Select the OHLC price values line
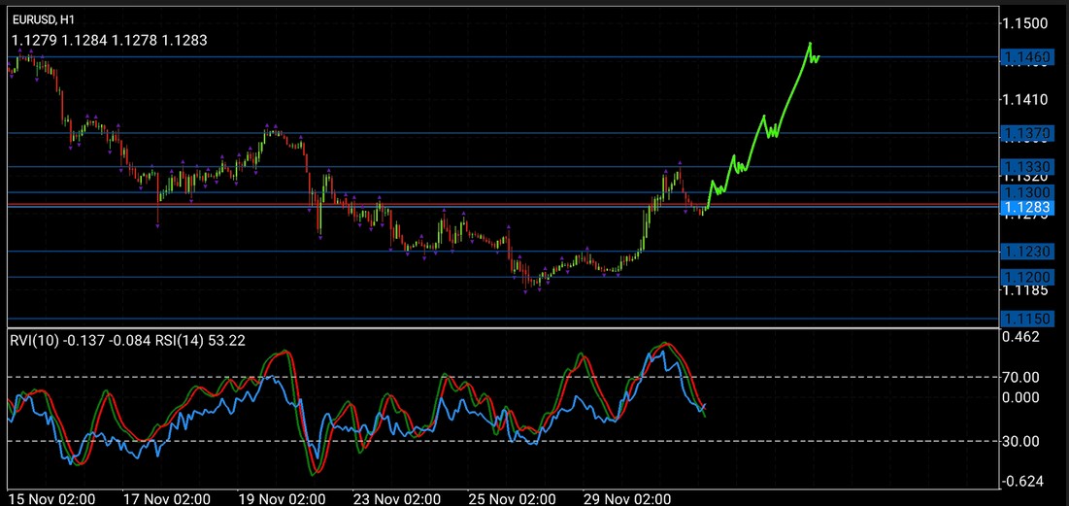 click(x=109, y=40)
